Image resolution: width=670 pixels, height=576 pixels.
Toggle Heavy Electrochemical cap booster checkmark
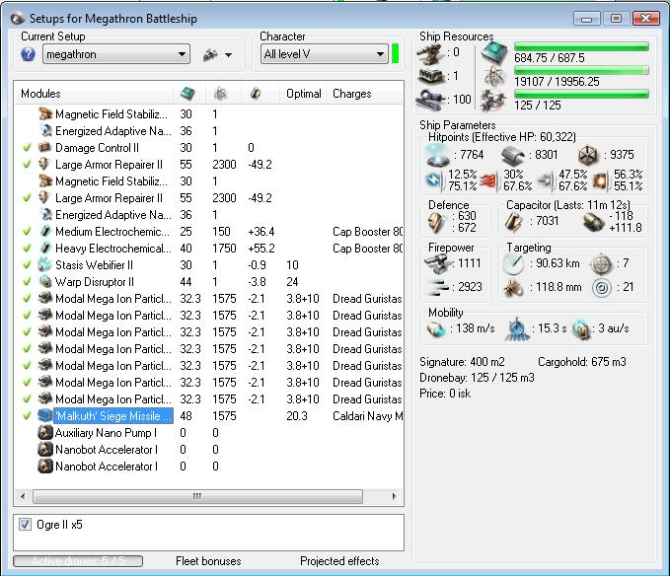click(x=27, y=249)
